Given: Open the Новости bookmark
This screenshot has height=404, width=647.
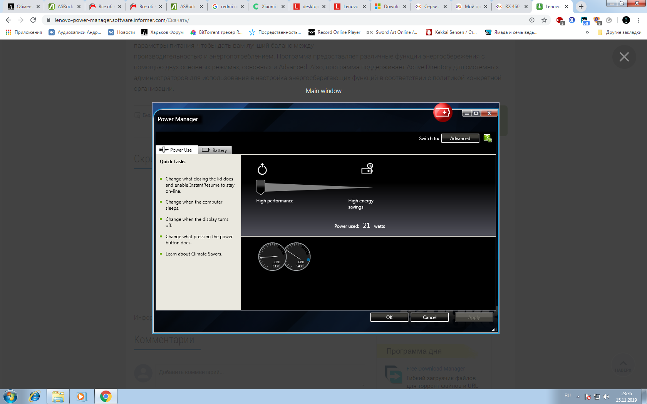Looking at the screenshot, I should 122,32.
